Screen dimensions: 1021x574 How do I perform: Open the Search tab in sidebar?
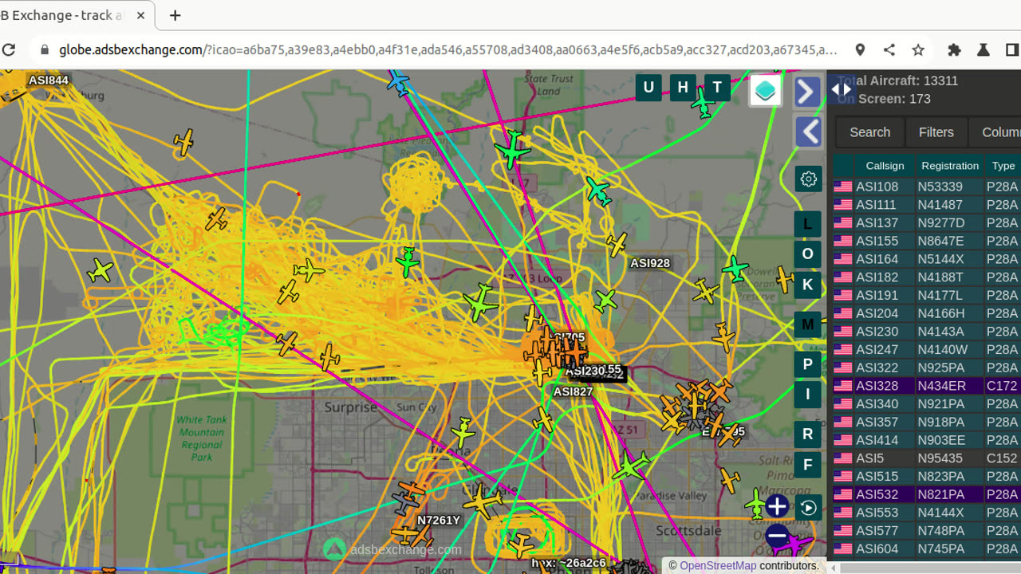(869, 132)
